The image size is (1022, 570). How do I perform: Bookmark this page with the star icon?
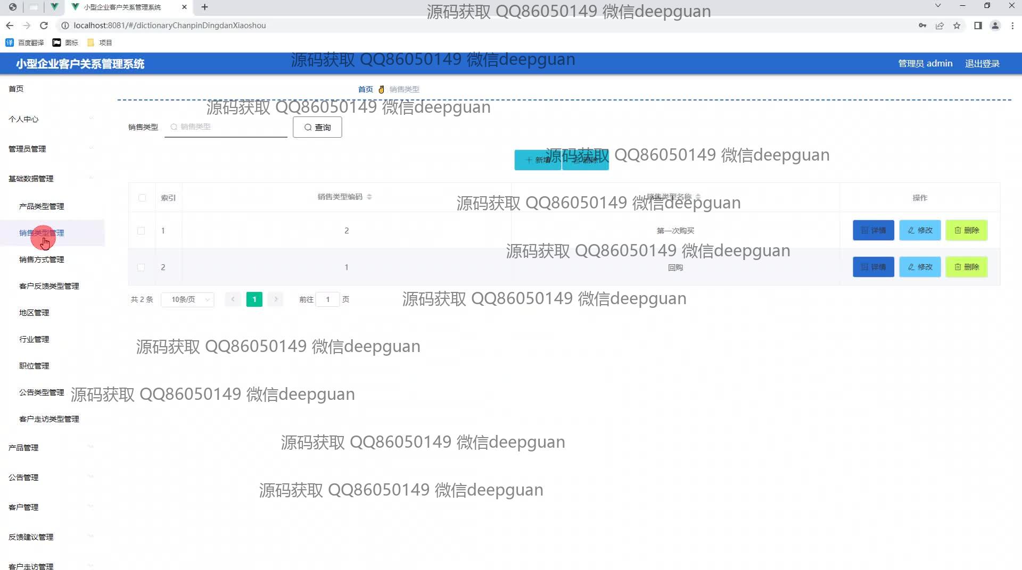coord(957,26)
